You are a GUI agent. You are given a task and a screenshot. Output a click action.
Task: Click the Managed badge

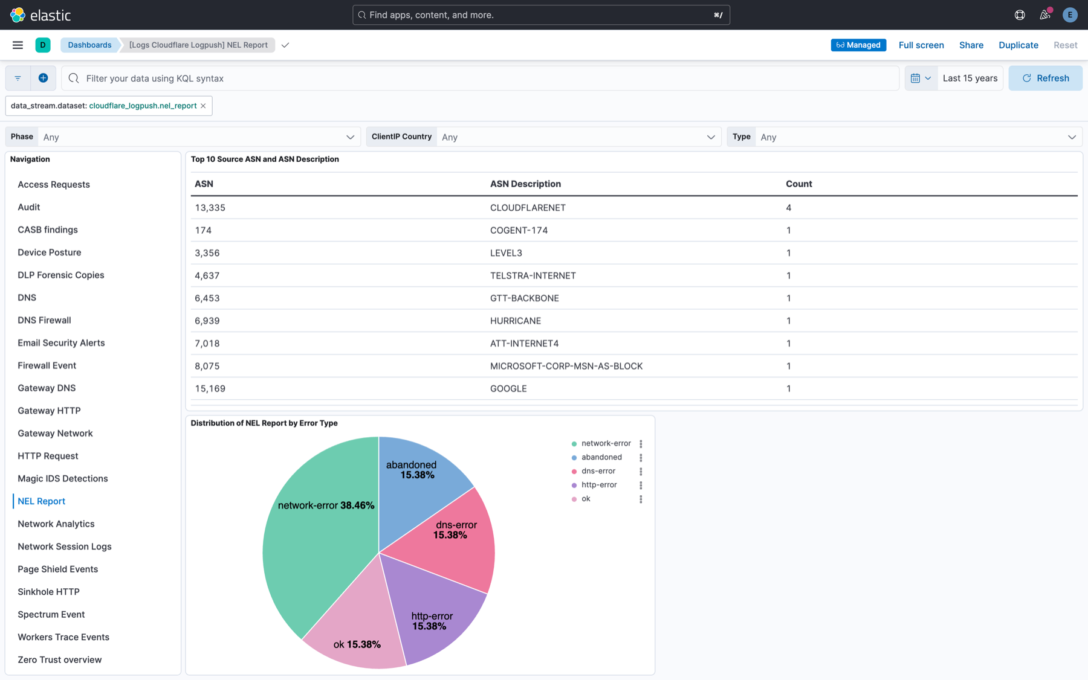pos(858,45)
